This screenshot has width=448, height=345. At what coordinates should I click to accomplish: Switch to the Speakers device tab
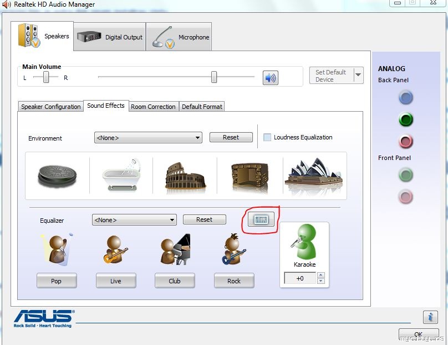pos(42,36)
